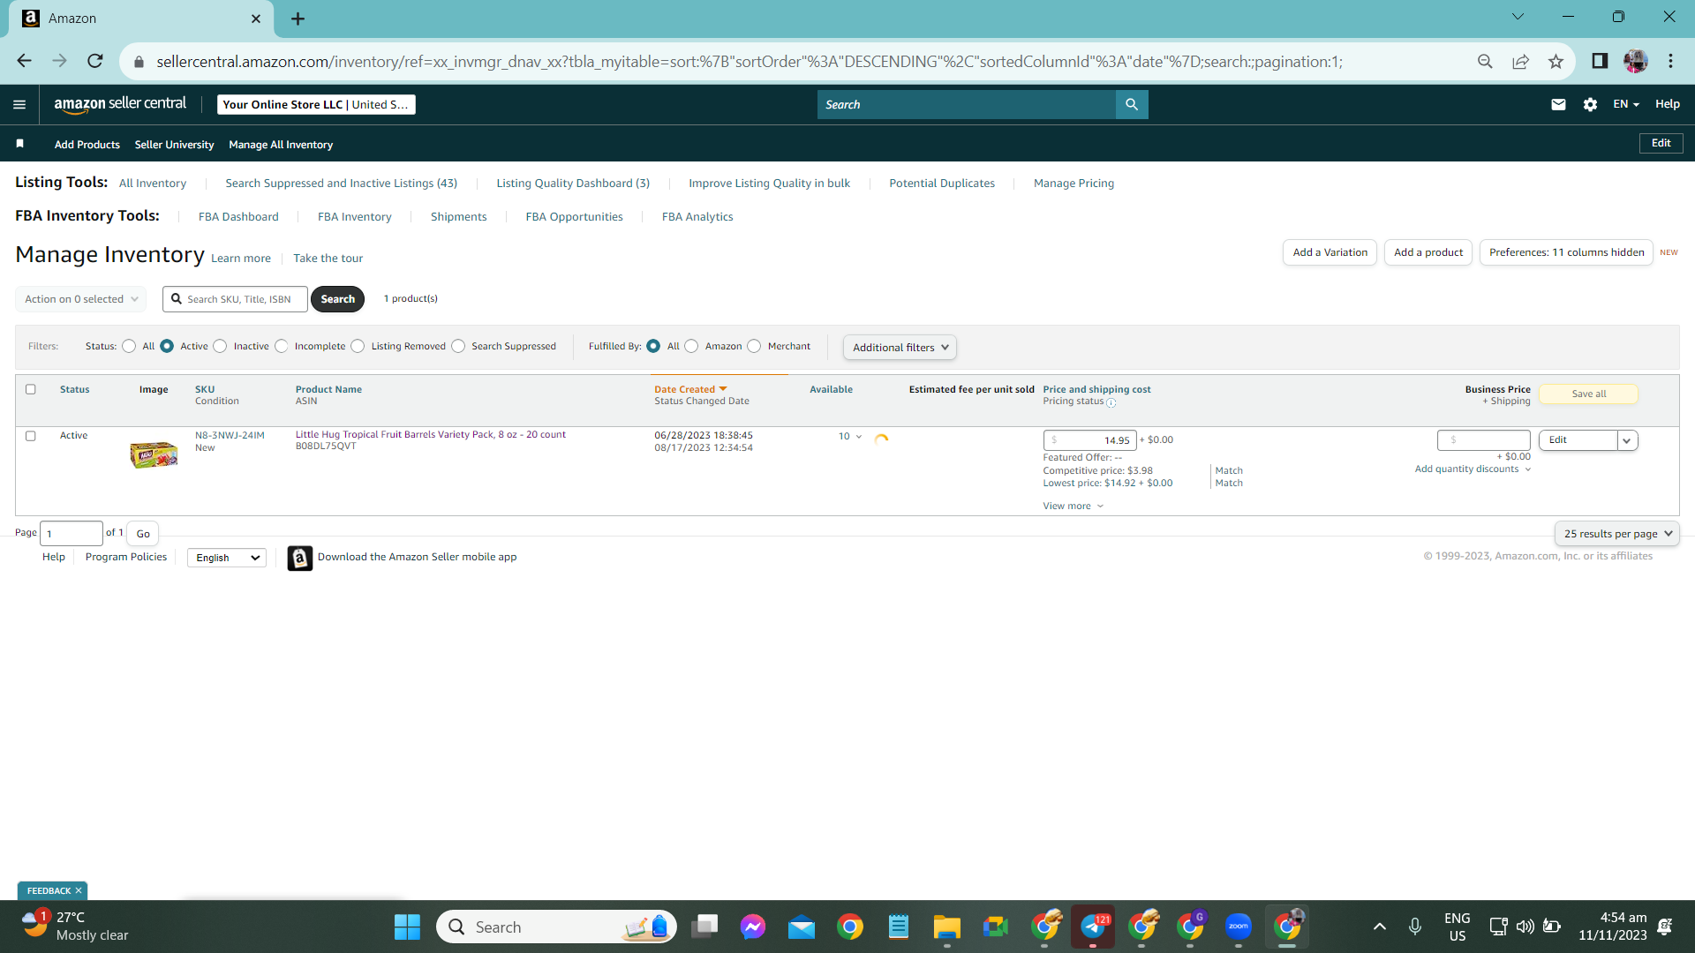Select the All status radio button
The width and height of the screenshot is (1695, 953).
(x=129, y=346)
